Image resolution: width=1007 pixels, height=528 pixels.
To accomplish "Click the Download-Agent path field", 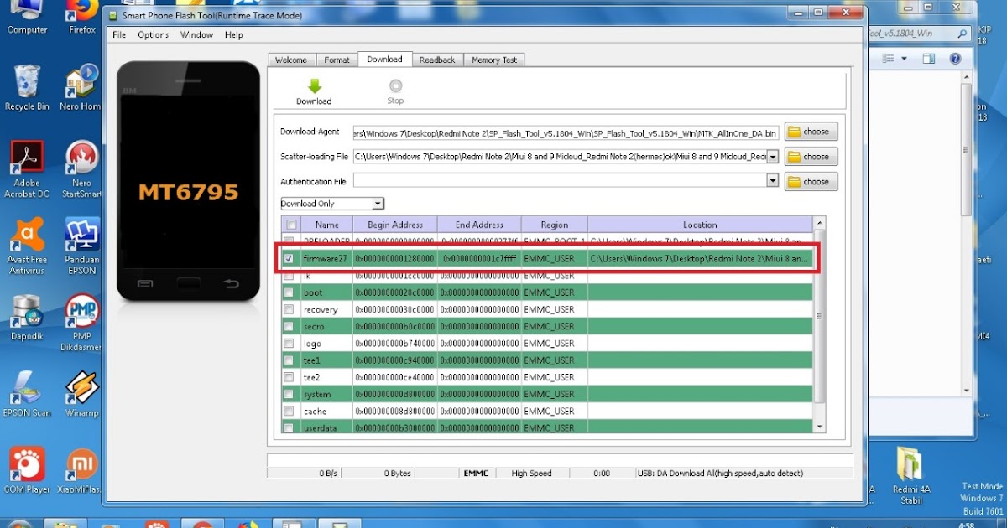I will (566, 132).
